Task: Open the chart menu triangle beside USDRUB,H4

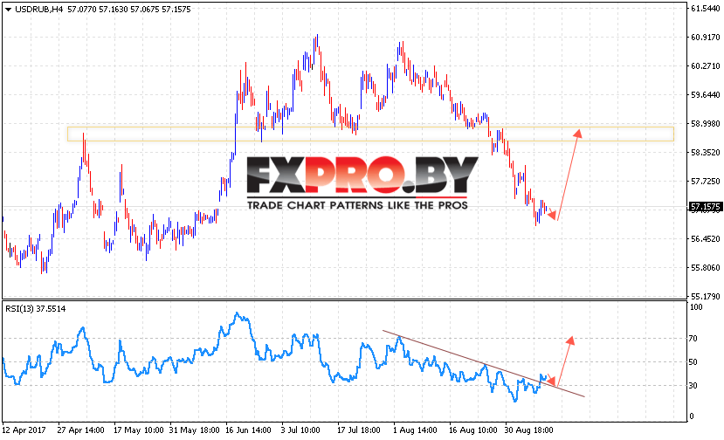Action: coord(8,10)
